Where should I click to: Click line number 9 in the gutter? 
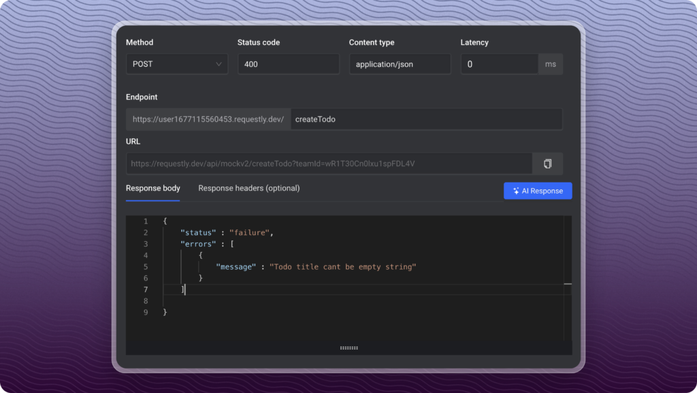click(x=146, y=312)
